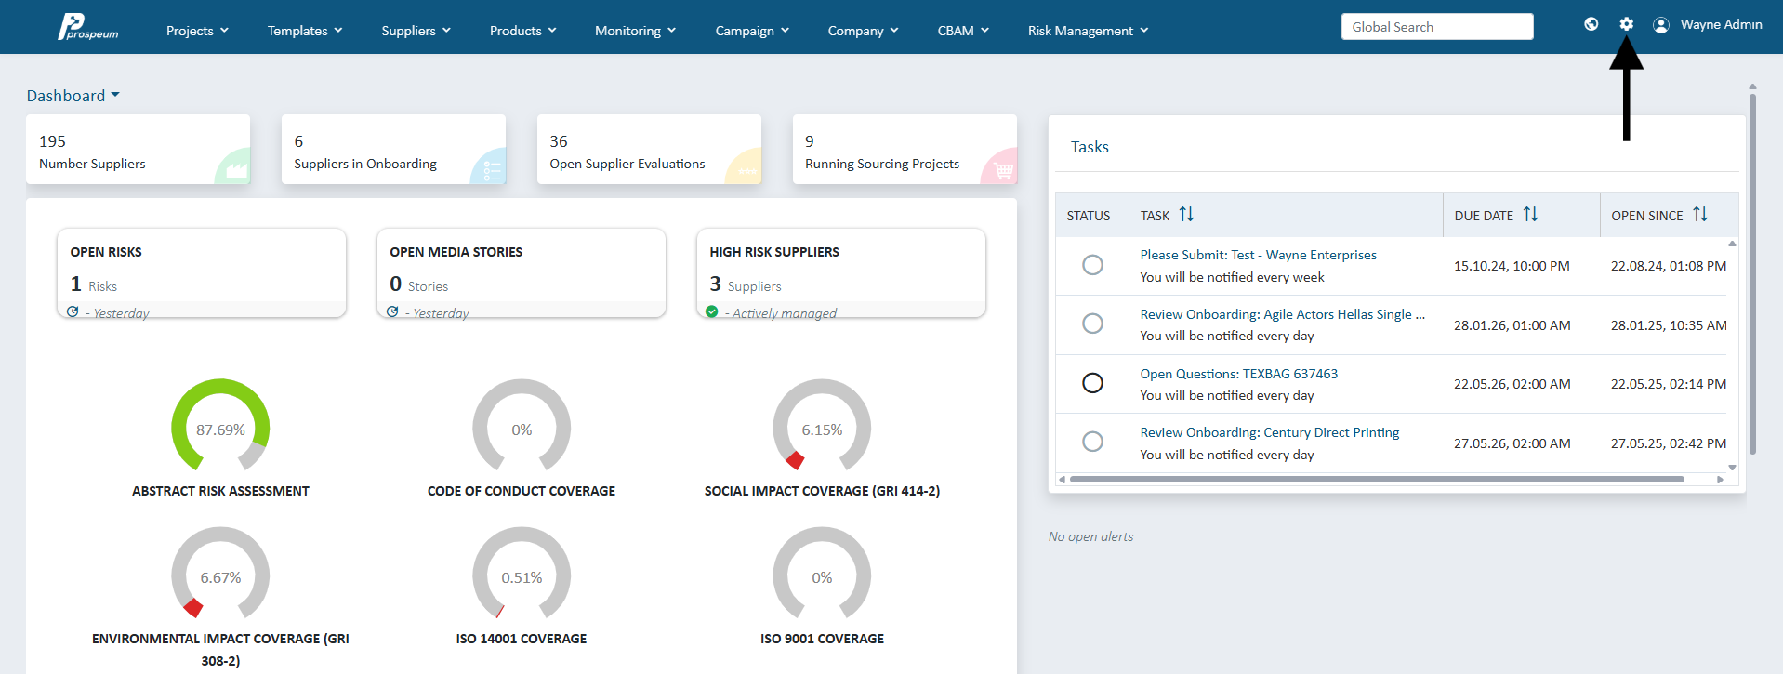
Task: Click the Prospeum logo
Action: 88,27
